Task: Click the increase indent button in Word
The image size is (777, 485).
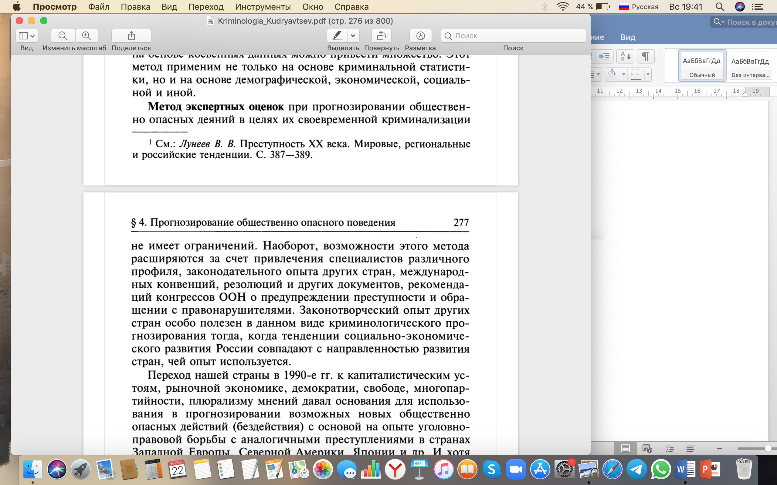Action: [x=604, y=56]
